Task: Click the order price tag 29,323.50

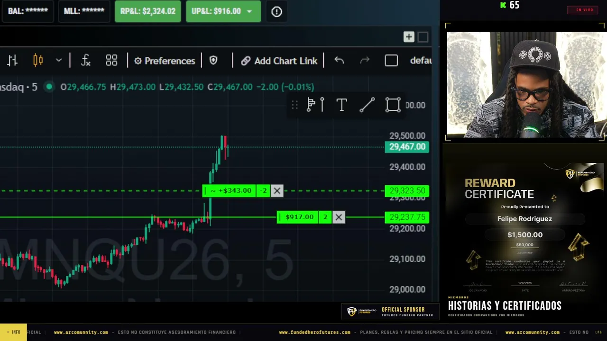Action: point(407,191)
